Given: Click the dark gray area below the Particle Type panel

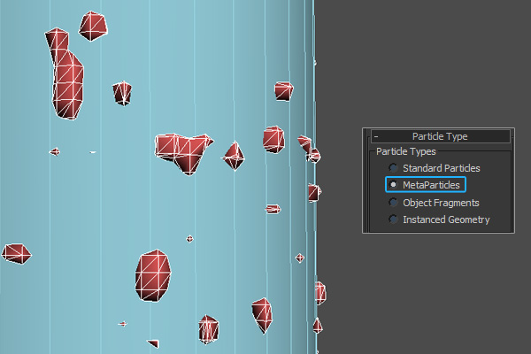Looking at the screenshot, I should tap(425, 292).
